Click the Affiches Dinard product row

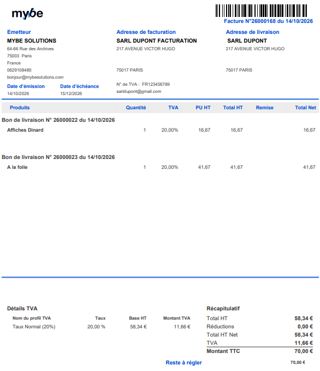[161, 130]
